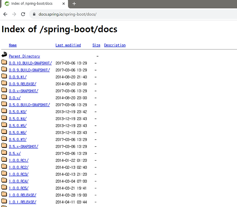Click folder icon next to 0.5.0.M4

pyautogui.click(x=4, y=118)
